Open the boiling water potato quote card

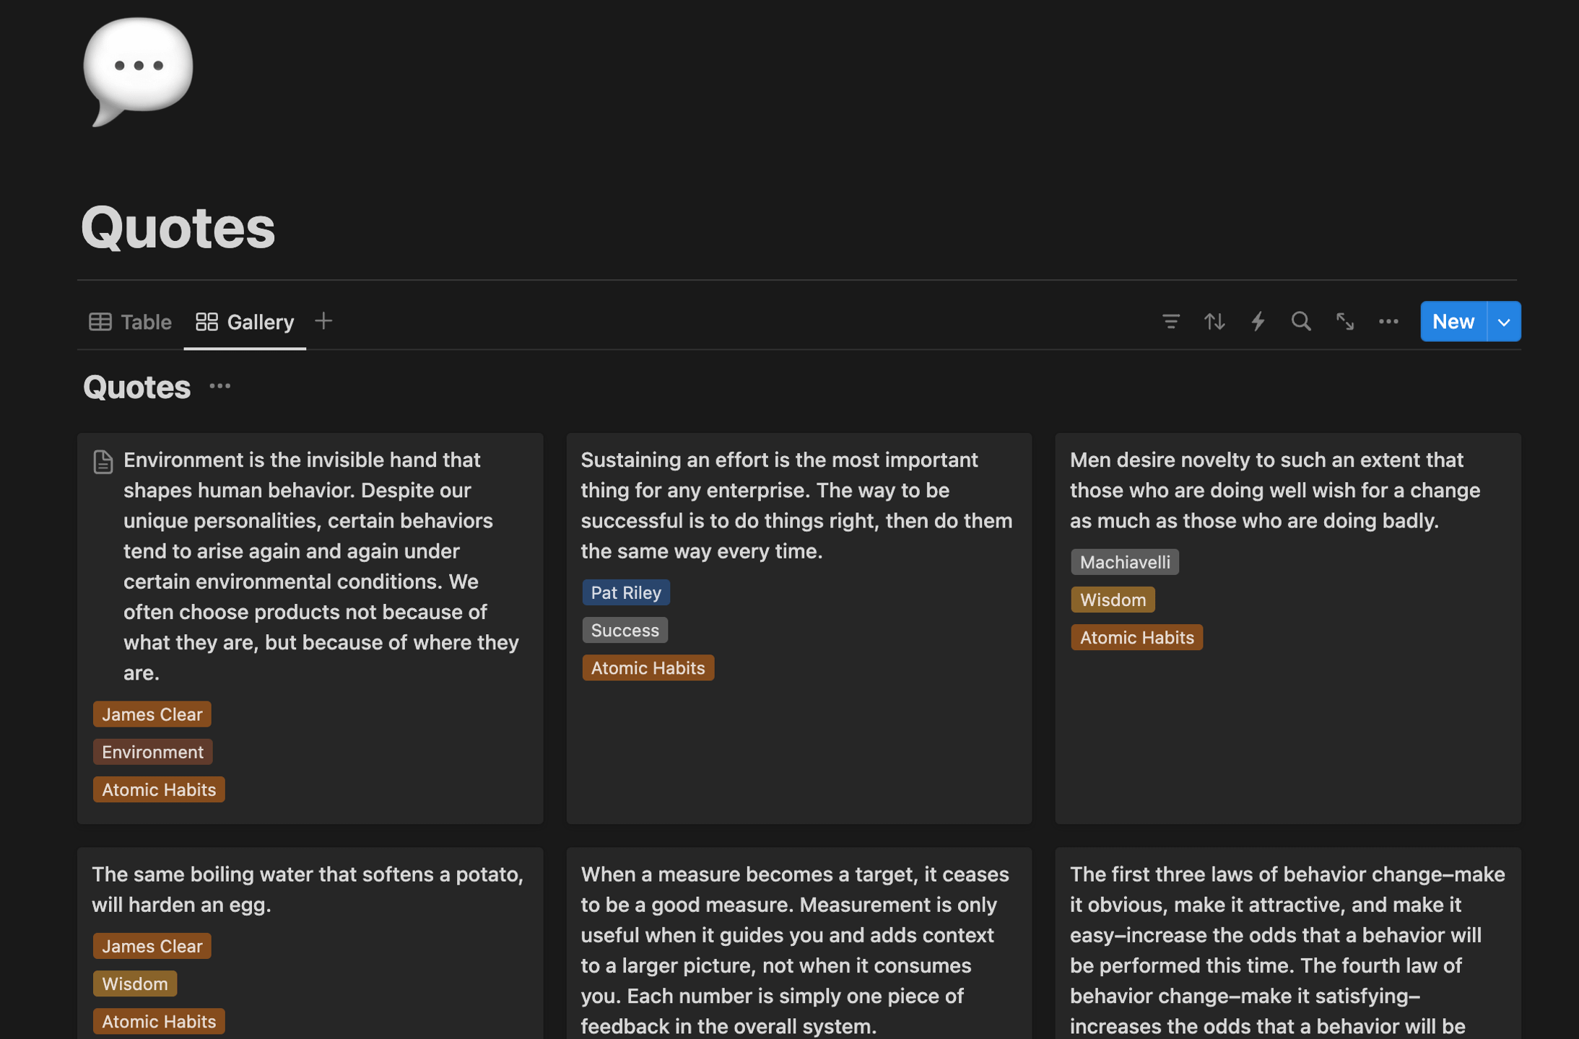[310, 943]
